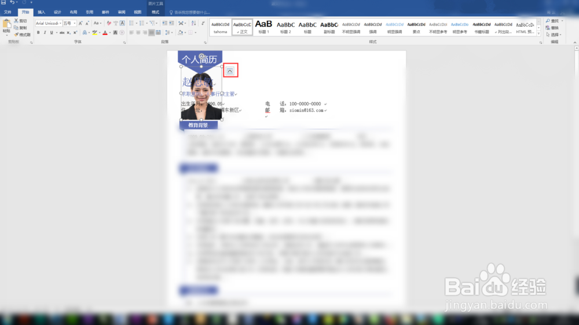Open the Font dialog launcher
The width and height of the screenshot is (579, 325).
pos(124,42)
